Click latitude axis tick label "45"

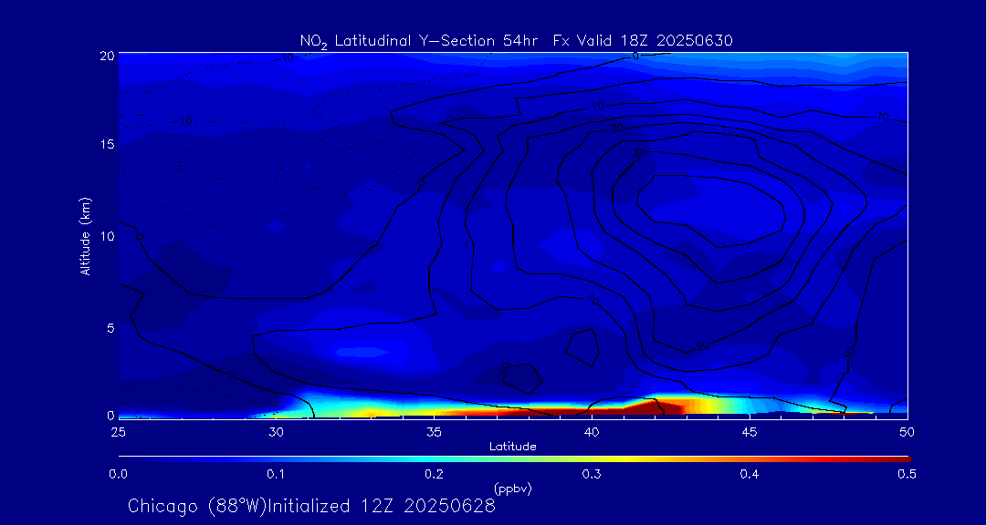click(x=749, y=432)
